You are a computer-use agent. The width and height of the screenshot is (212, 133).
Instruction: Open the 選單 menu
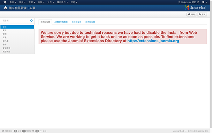(x=32, y=2)
